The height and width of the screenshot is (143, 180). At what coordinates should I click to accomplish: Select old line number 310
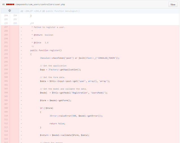6,116
